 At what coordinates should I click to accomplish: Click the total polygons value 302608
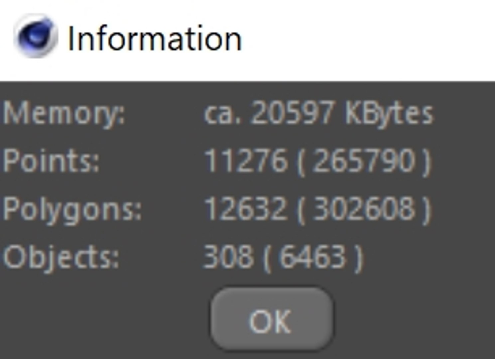tap(364, 209)
